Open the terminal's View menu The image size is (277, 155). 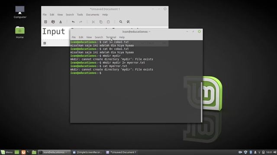(x=89, y=37)
